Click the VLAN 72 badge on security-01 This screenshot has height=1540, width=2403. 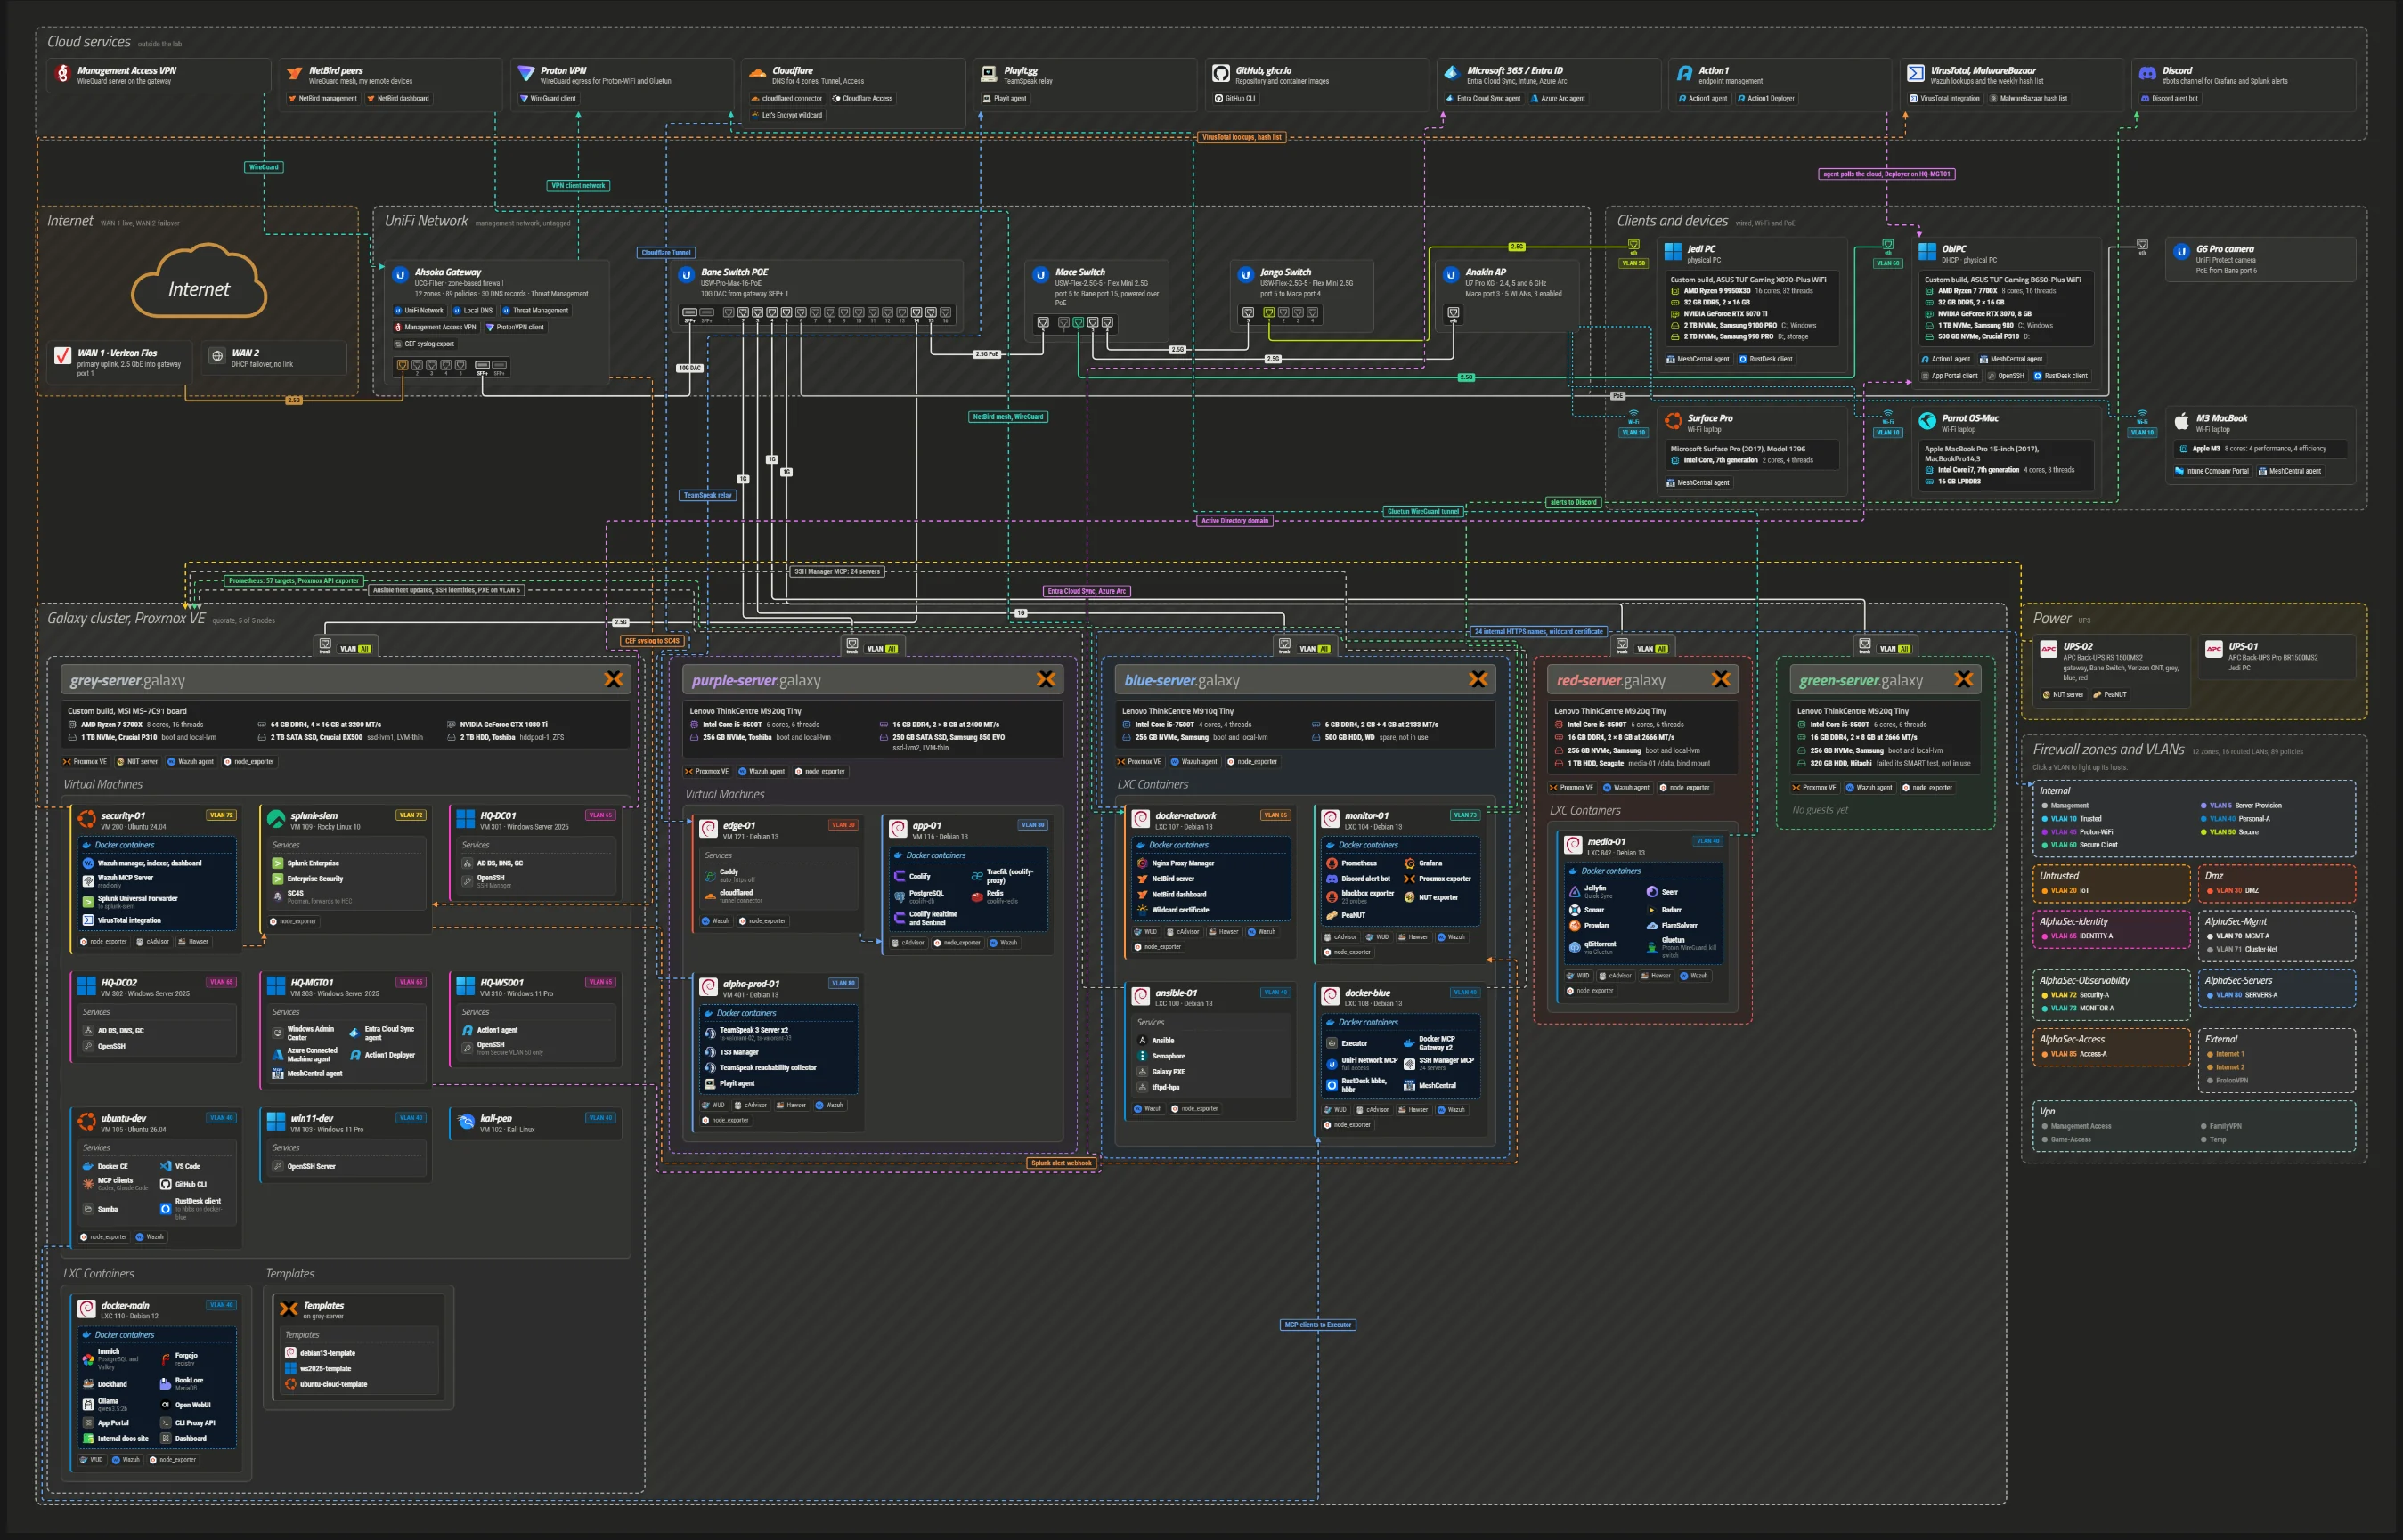(x=221, y=815)
